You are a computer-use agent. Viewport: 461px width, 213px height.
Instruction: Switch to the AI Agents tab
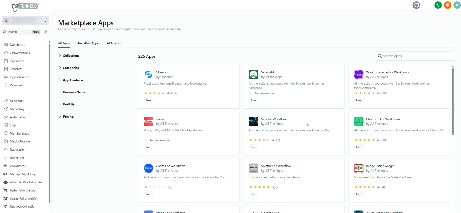pos(113,43)
